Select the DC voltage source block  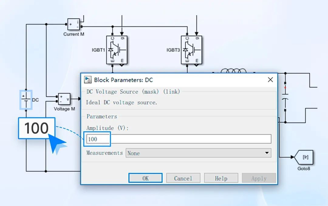pyautogui.click(x=26, y=100)
